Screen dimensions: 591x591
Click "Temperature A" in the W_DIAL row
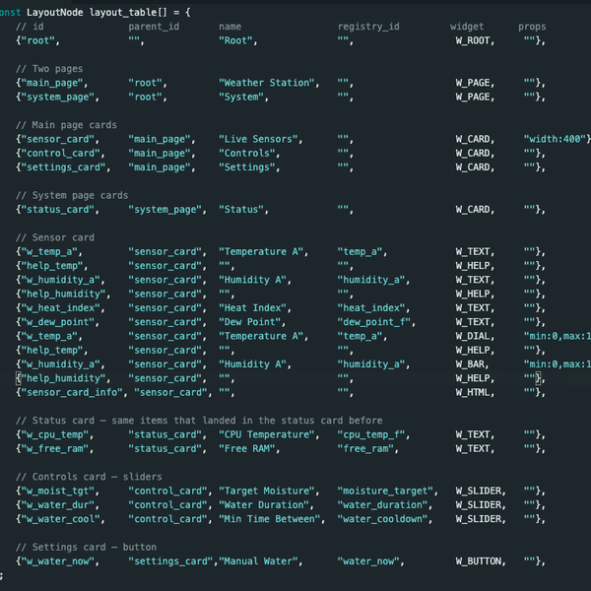tap(261, 336)
